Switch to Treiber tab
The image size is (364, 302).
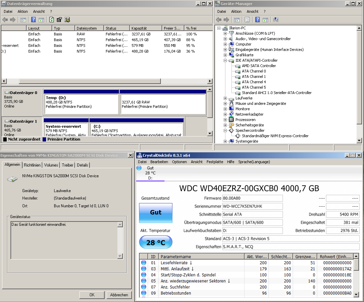pos(68,165)
